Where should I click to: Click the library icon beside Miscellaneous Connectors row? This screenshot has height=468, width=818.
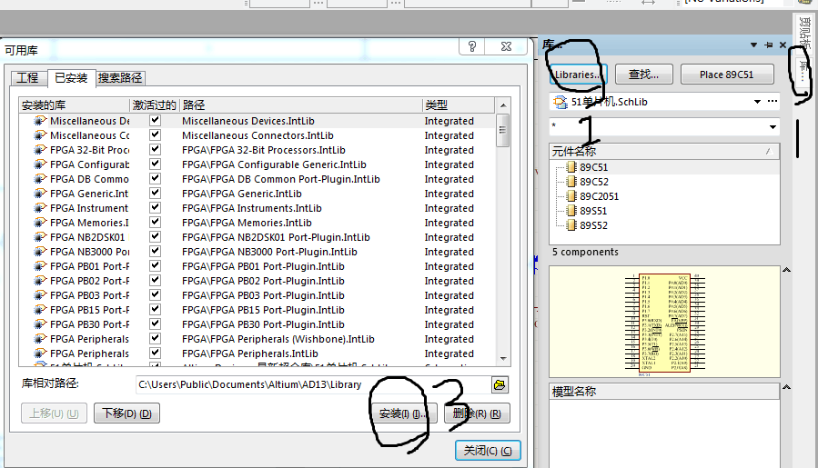[40, 135]
